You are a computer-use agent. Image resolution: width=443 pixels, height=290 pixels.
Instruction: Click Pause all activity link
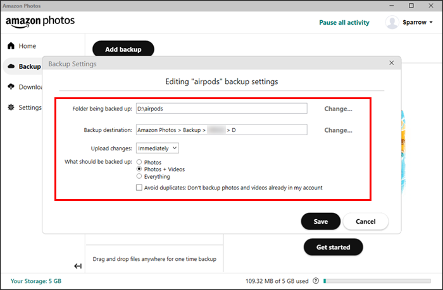344,23
